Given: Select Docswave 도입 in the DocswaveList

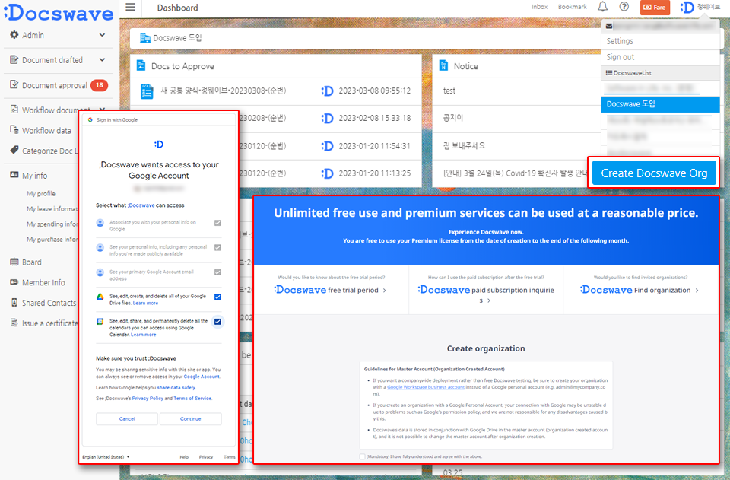Looking at the screenshot, I should [660, 104].
